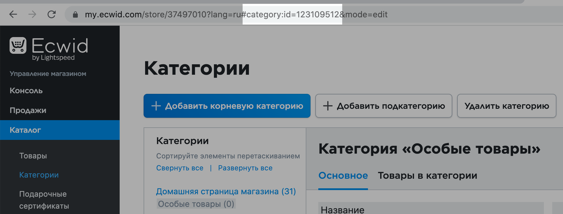563x214 pixels.
Task: Select Особые товары (0) category
Action: tap(196, 204)
